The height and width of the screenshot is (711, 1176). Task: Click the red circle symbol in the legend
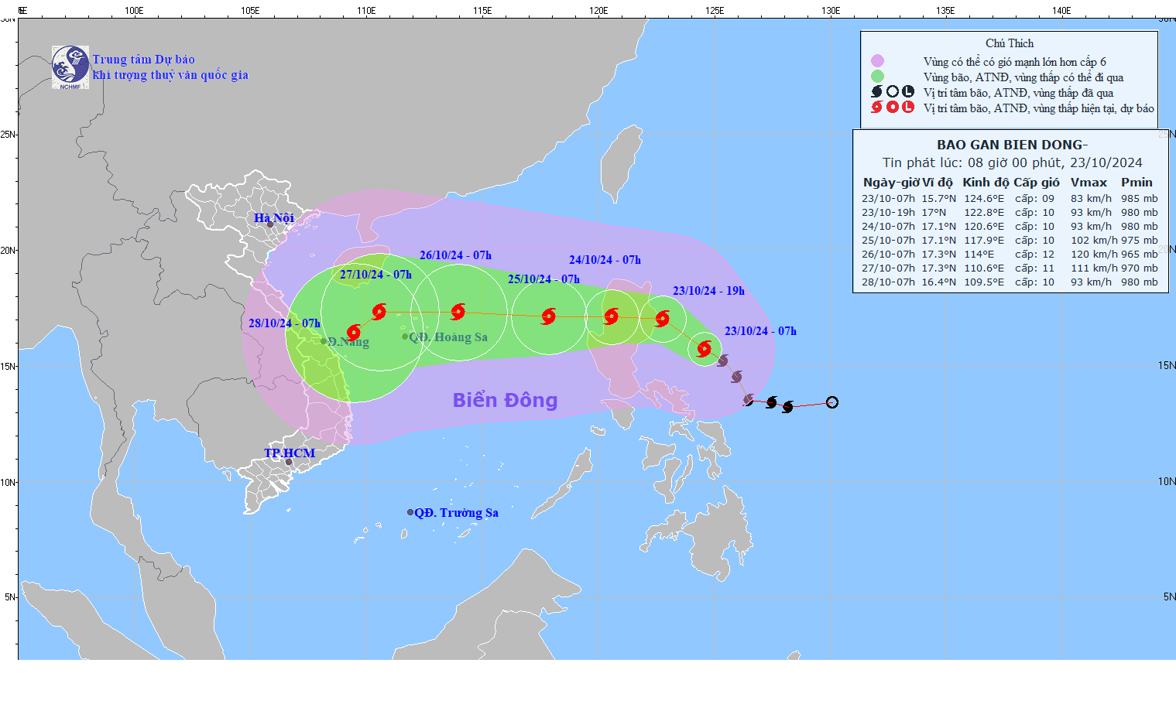[x=892, y=107]
